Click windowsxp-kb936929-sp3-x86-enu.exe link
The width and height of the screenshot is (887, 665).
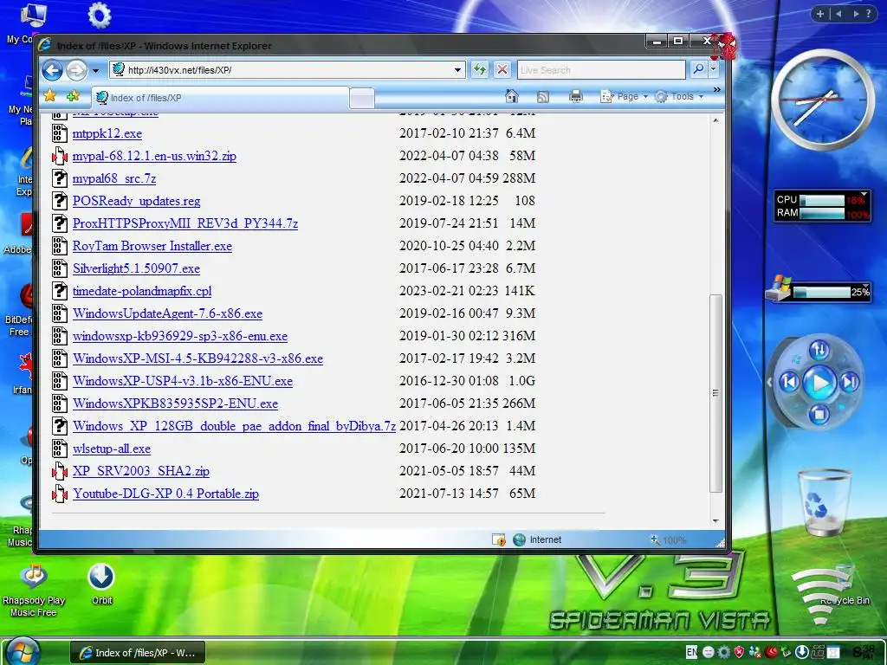click(180, 337)
